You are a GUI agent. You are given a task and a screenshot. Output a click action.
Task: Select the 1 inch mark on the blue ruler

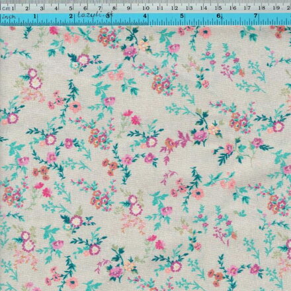[x=35, y=16]
